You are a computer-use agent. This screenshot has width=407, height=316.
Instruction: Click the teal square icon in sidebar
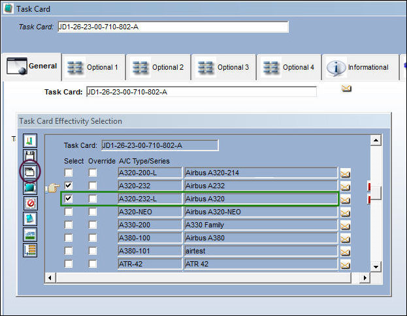click(x=30, y=188)
